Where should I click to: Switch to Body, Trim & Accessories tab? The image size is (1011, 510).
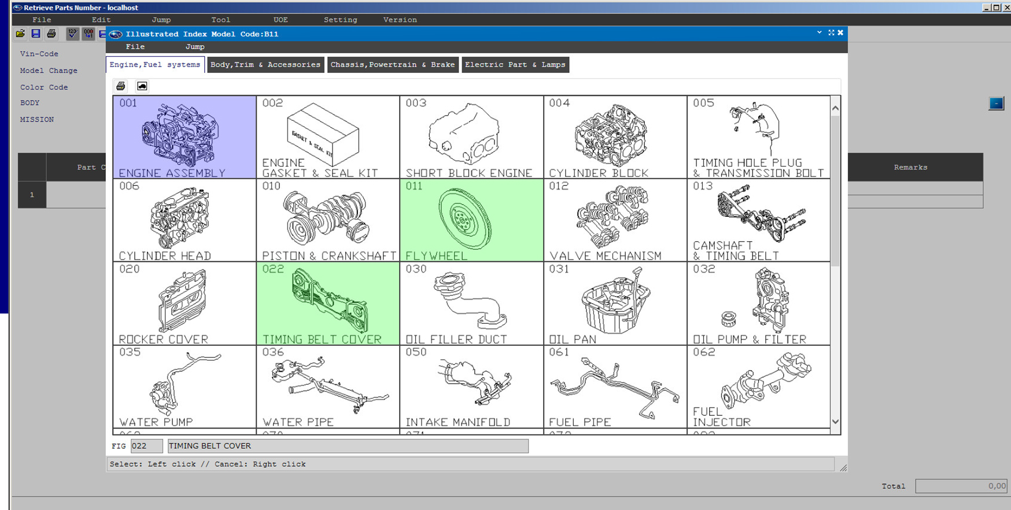point(265,65)
